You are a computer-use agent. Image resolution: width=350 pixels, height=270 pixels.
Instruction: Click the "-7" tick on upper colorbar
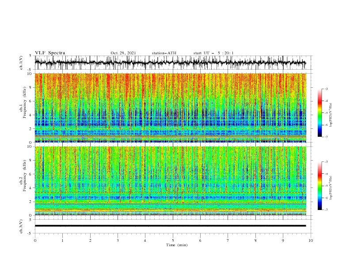click(326, 137)
